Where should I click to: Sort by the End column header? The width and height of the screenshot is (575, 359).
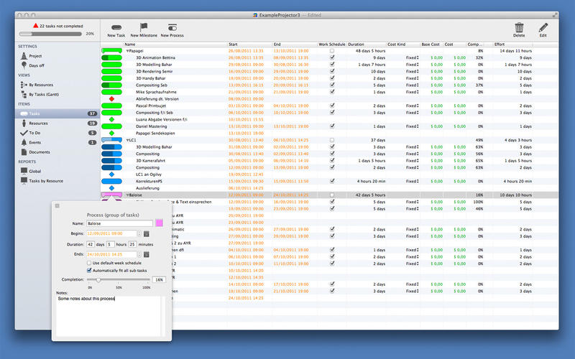295,45
